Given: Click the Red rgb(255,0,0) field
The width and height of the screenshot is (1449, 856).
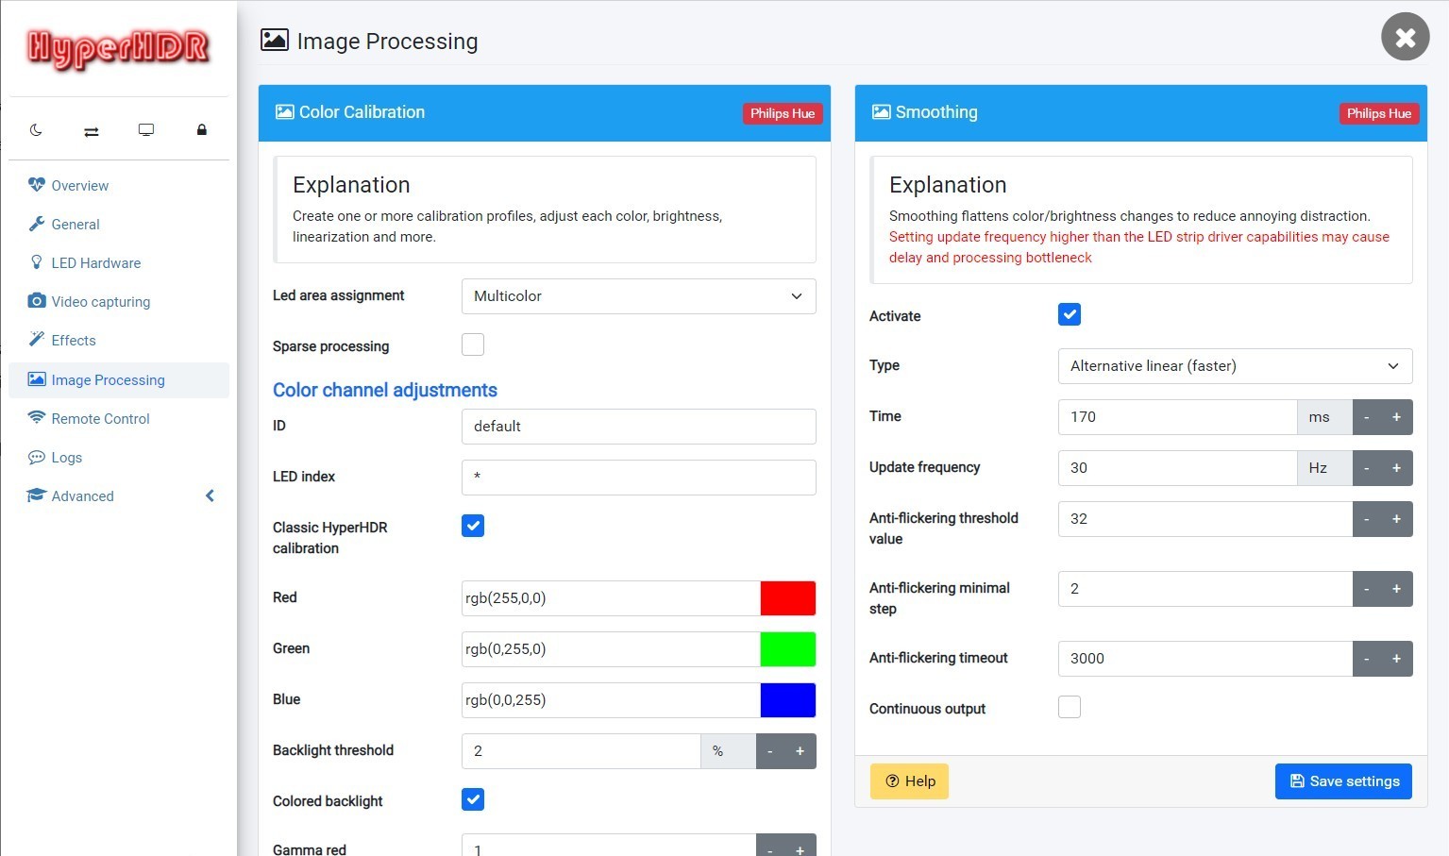Looking at the screenshot, I should 611,598.
